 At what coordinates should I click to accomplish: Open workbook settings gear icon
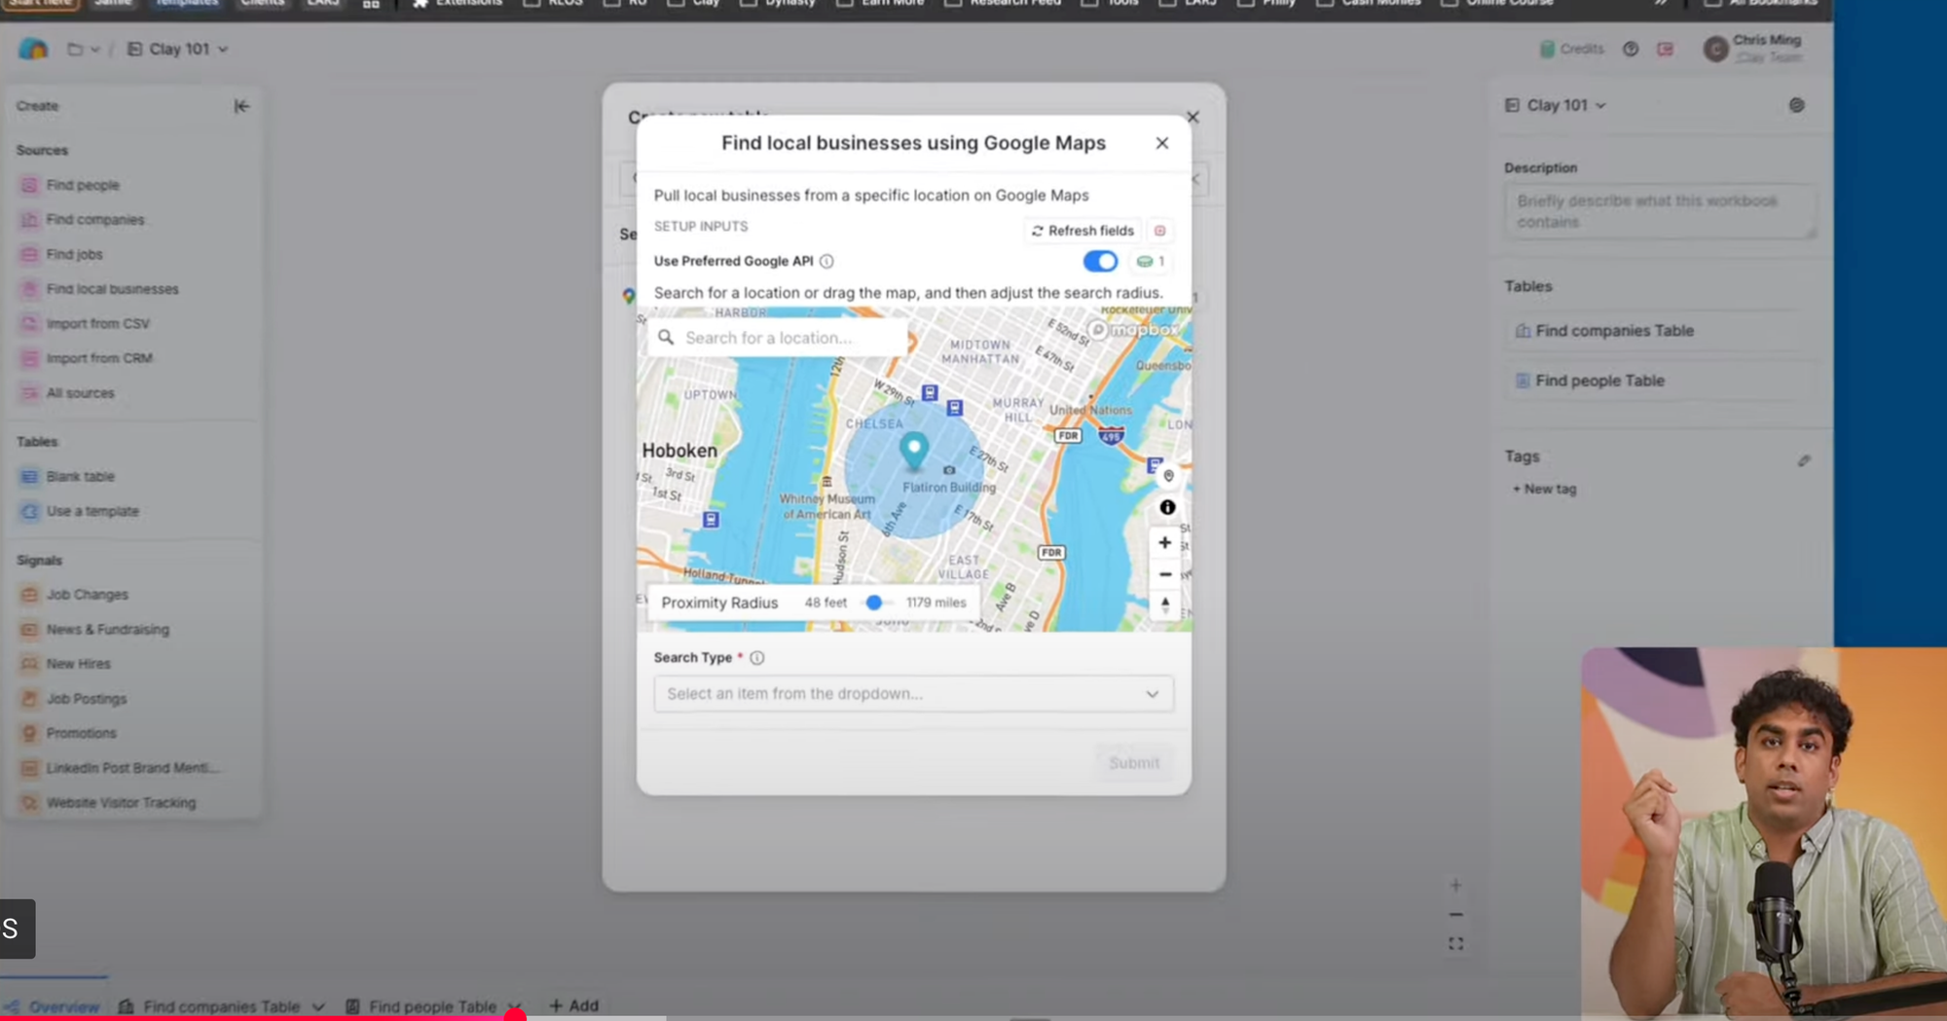1796,105
